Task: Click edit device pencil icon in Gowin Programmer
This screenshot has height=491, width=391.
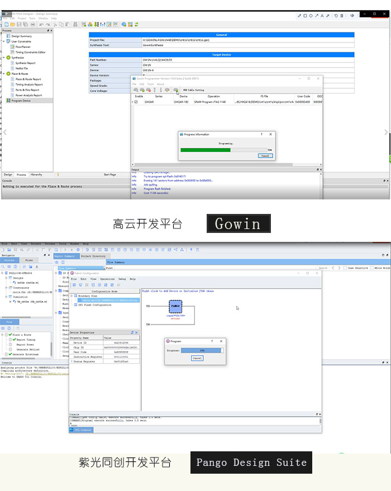Action: pos(167,90)
